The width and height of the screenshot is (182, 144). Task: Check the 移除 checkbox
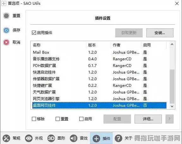pyautogui.click(x=34, y=119)
